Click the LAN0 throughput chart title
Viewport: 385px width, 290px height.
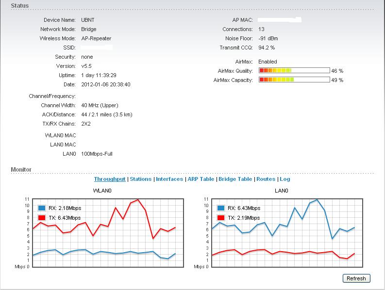pyautogui.click(x=282, y=191)
